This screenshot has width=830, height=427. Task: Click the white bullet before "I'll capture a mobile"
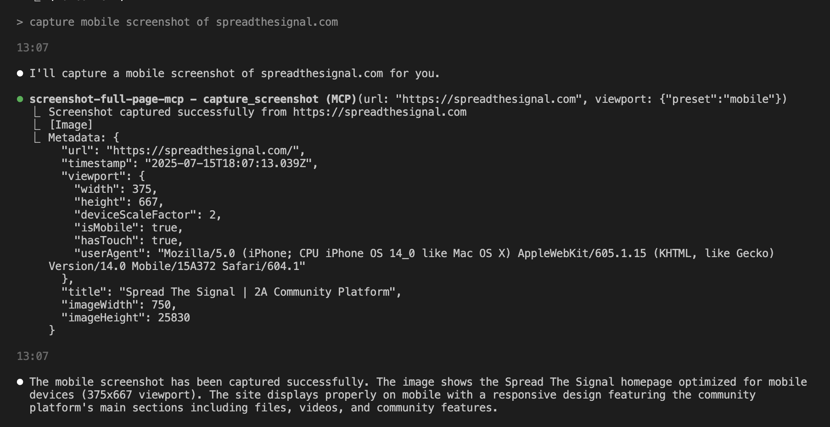pos(20,73)
